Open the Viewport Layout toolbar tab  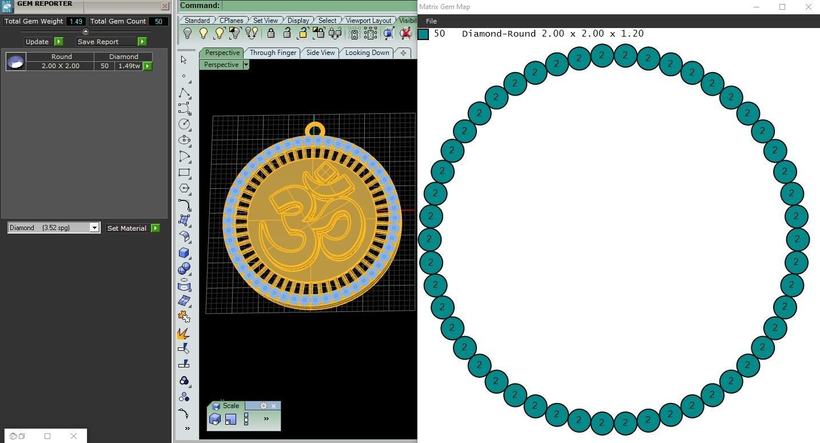point(368,20)
